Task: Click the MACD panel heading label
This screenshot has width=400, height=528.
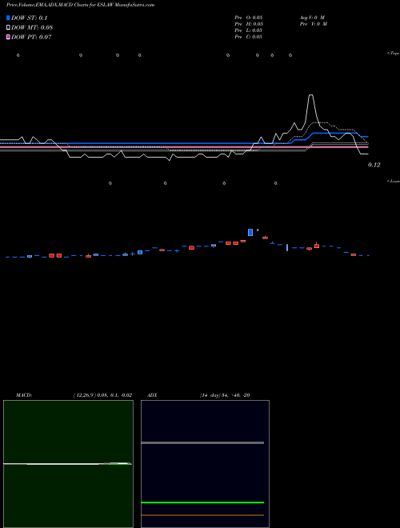Action: (x=24, y=395)
